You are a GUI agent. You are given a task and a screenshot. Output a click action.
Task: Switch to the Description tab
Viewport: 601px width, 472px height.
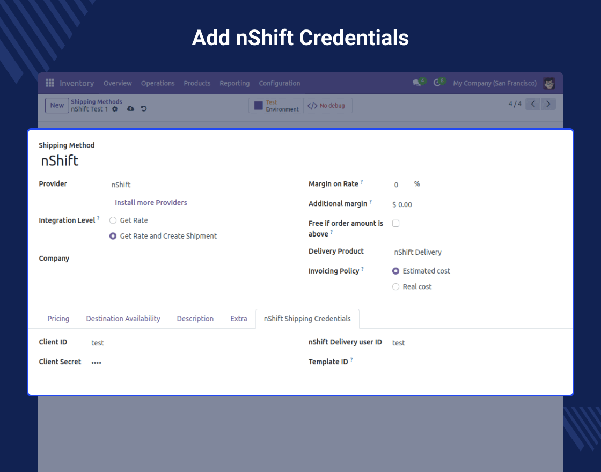[x=195, y=319]
